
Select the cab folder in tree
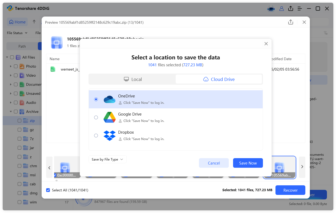tap(33, 184)
